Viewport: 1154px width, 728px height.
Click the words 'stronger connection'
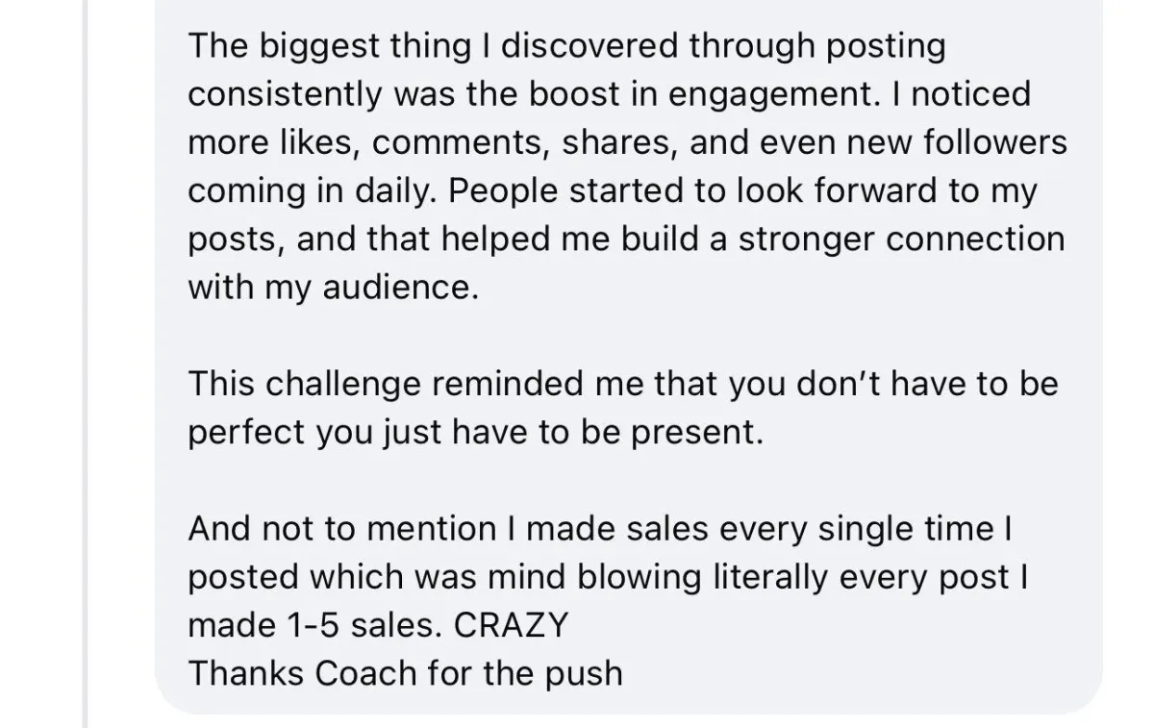pos(902,238)
